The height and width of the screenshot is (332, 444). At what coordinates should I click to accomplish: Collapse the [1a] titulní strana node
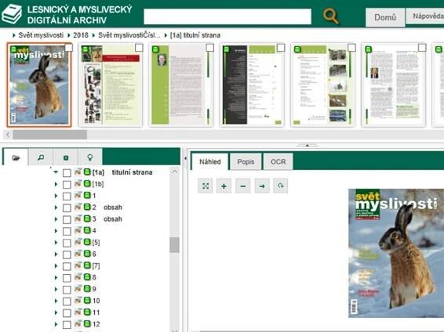point(56,172)
